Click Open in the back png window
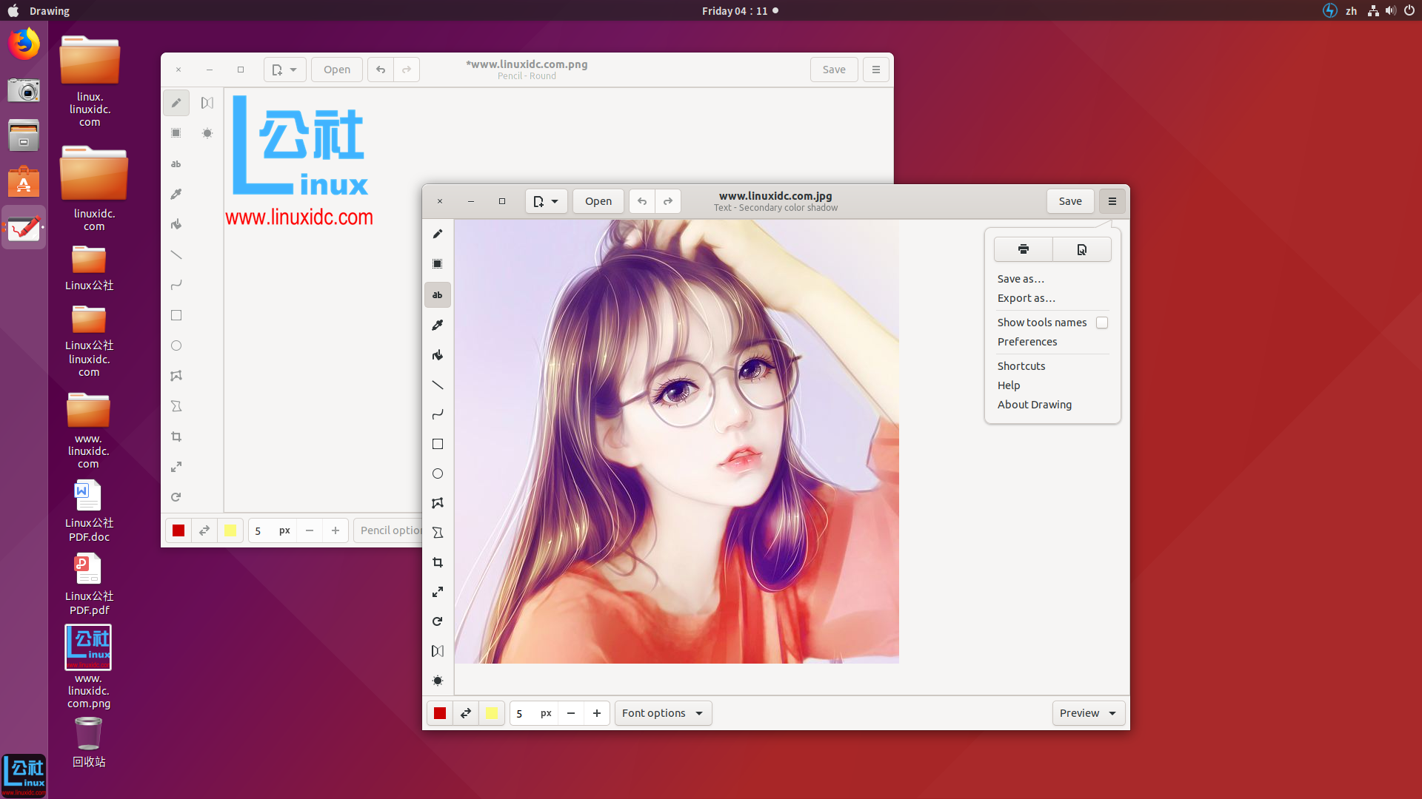This screenshot has height=799, width=1422. coord(337,70)
